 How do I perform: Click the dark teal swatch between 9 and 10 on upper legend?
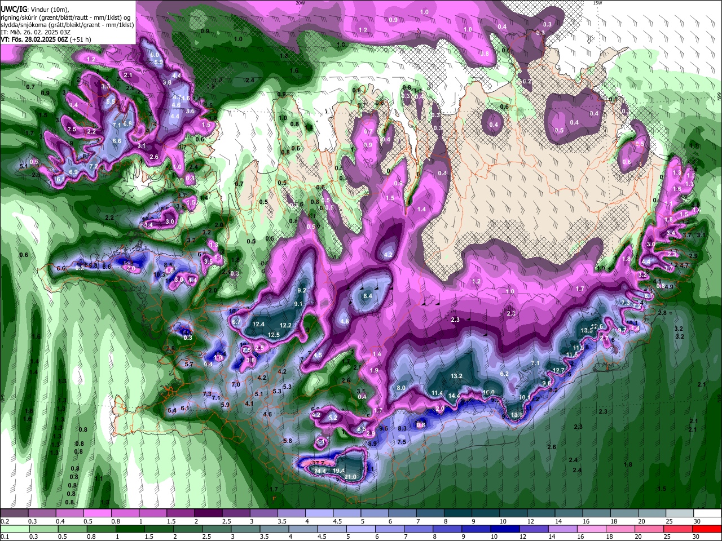click(486, 513)
